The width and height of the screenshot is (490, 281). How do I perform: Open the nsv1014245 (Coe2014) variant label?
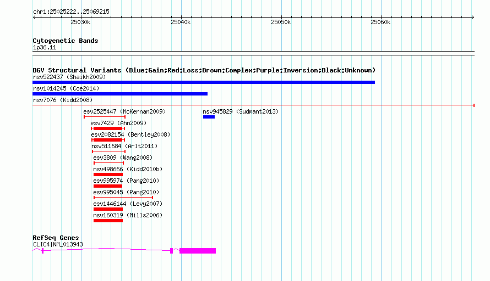tap(66, 88)
